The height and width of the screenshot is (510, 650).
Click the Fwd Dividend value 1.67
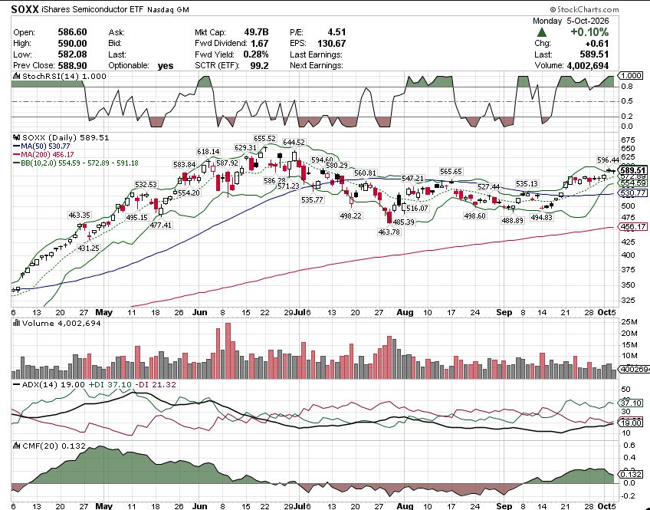coord(260,44)
